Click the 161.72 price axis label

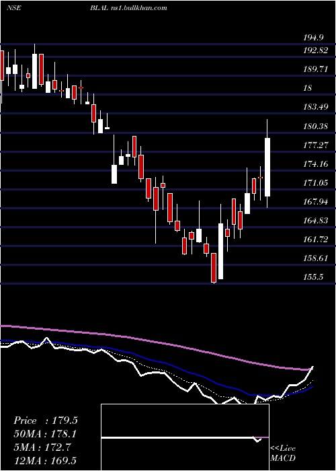coord(316,240)
